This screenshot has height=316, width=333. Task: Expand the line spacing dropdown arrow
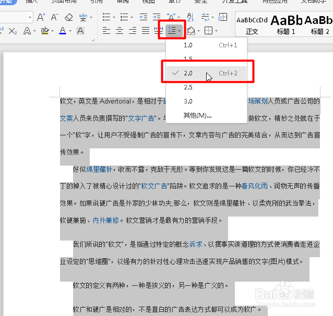(x=180, y=31)
